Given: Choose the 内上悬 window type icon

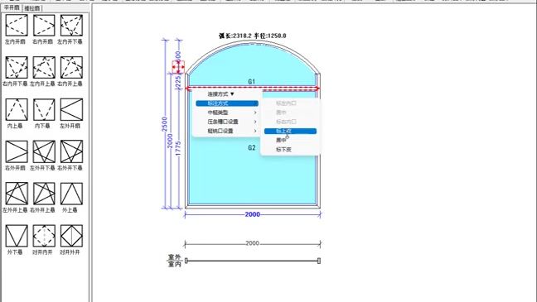Looking at the screenshot, I should click(16, 109).
